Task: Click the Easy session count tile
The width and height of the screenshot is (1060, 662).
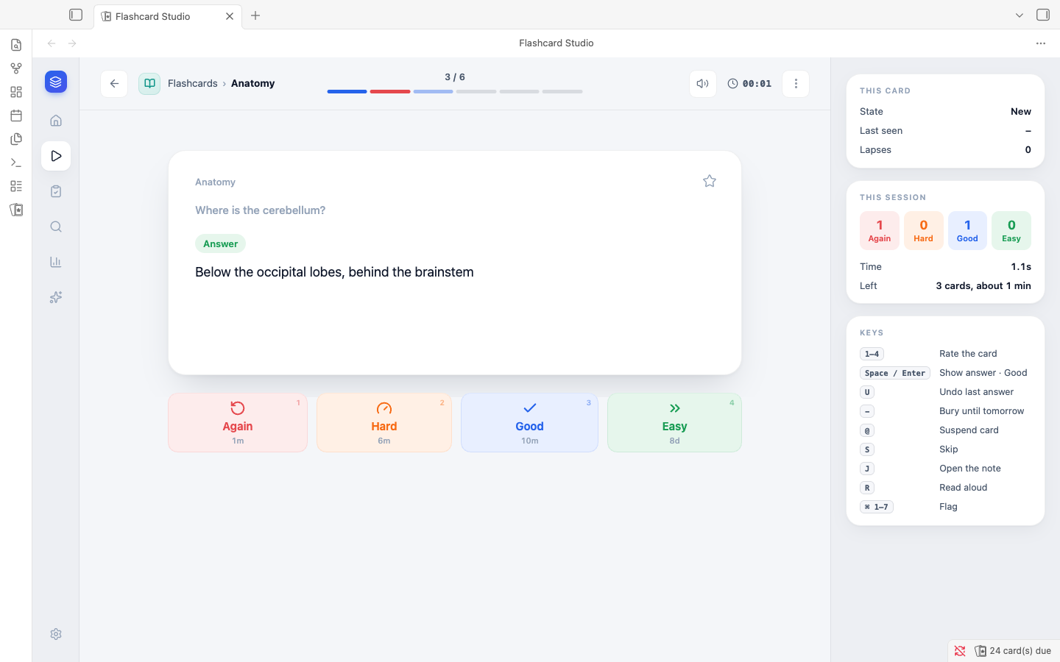Action: coord(1011,231)
